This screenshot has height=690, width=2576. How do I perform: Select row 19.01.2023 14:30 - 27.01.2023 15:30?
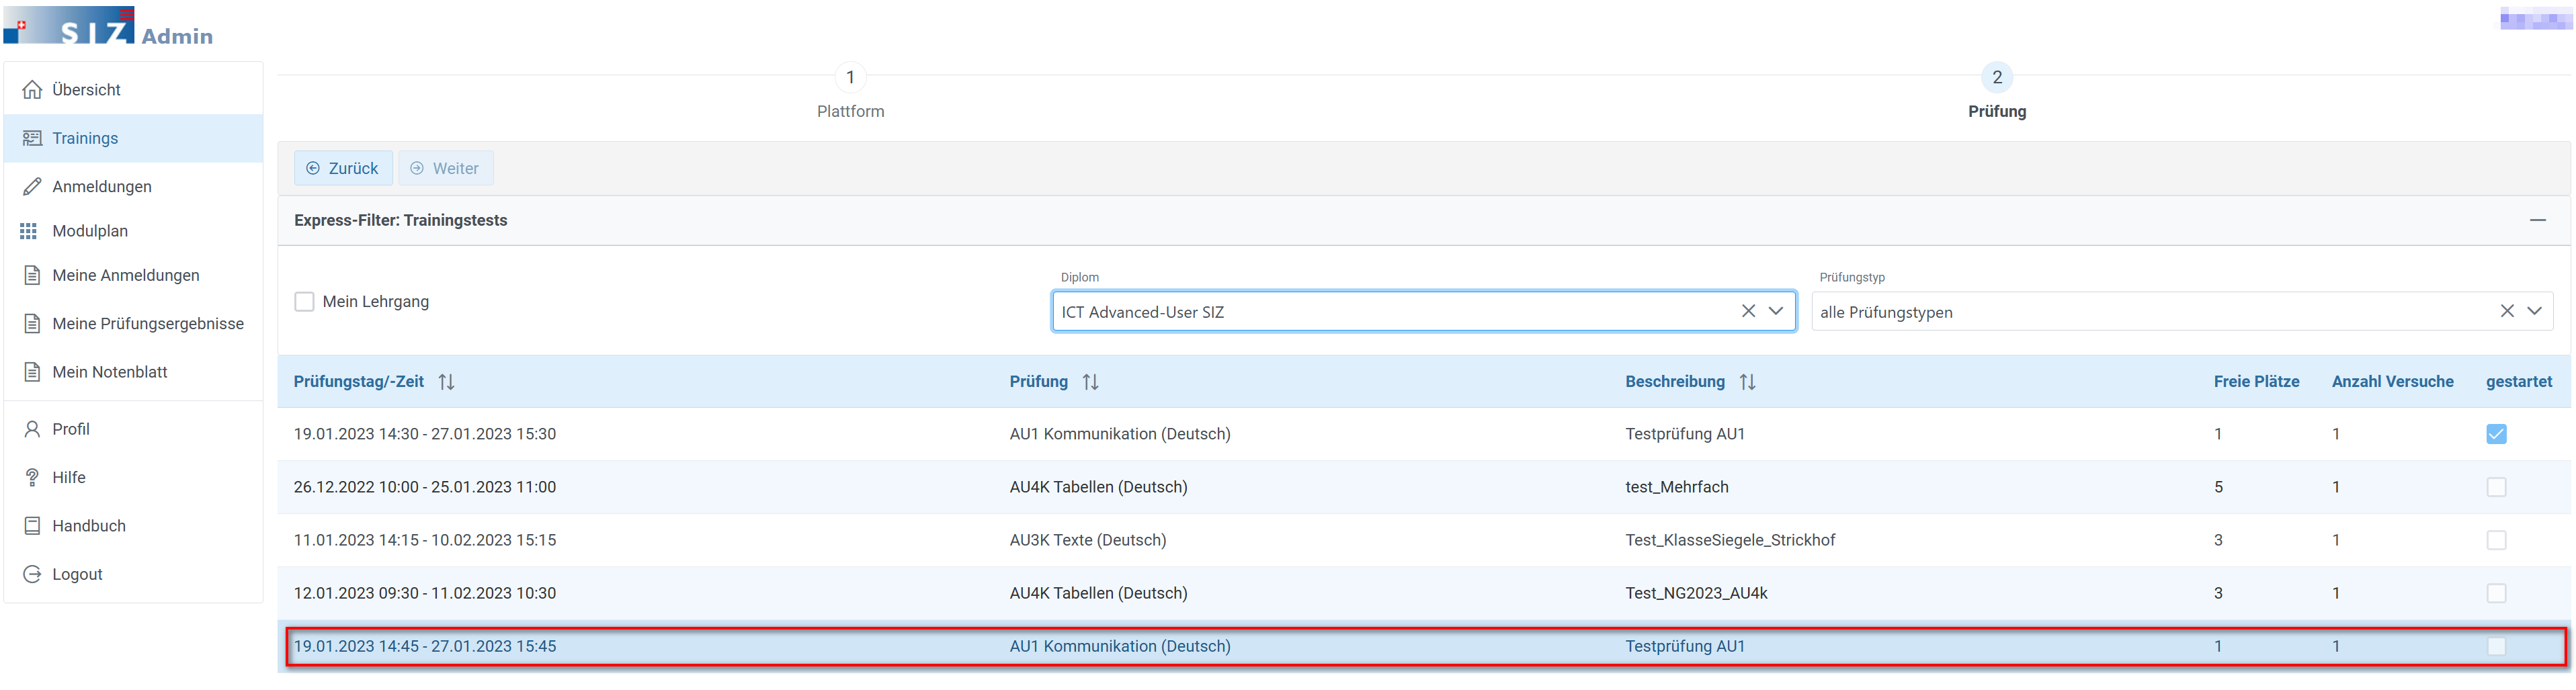click(x=1424, y=435)
